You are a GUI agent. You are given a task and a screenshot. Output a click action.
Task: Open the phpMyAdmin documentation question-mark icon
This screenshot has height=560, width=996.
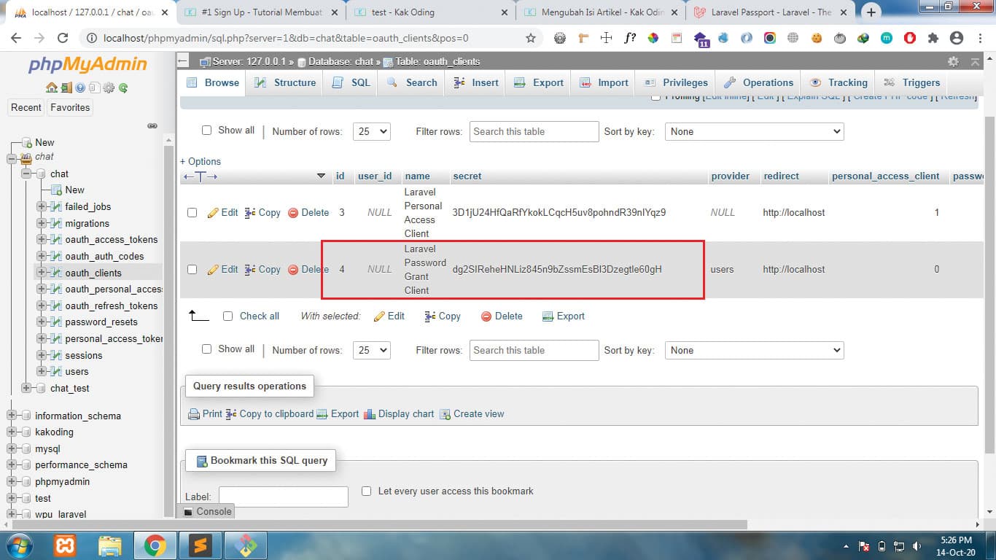[x=80, y=88]
